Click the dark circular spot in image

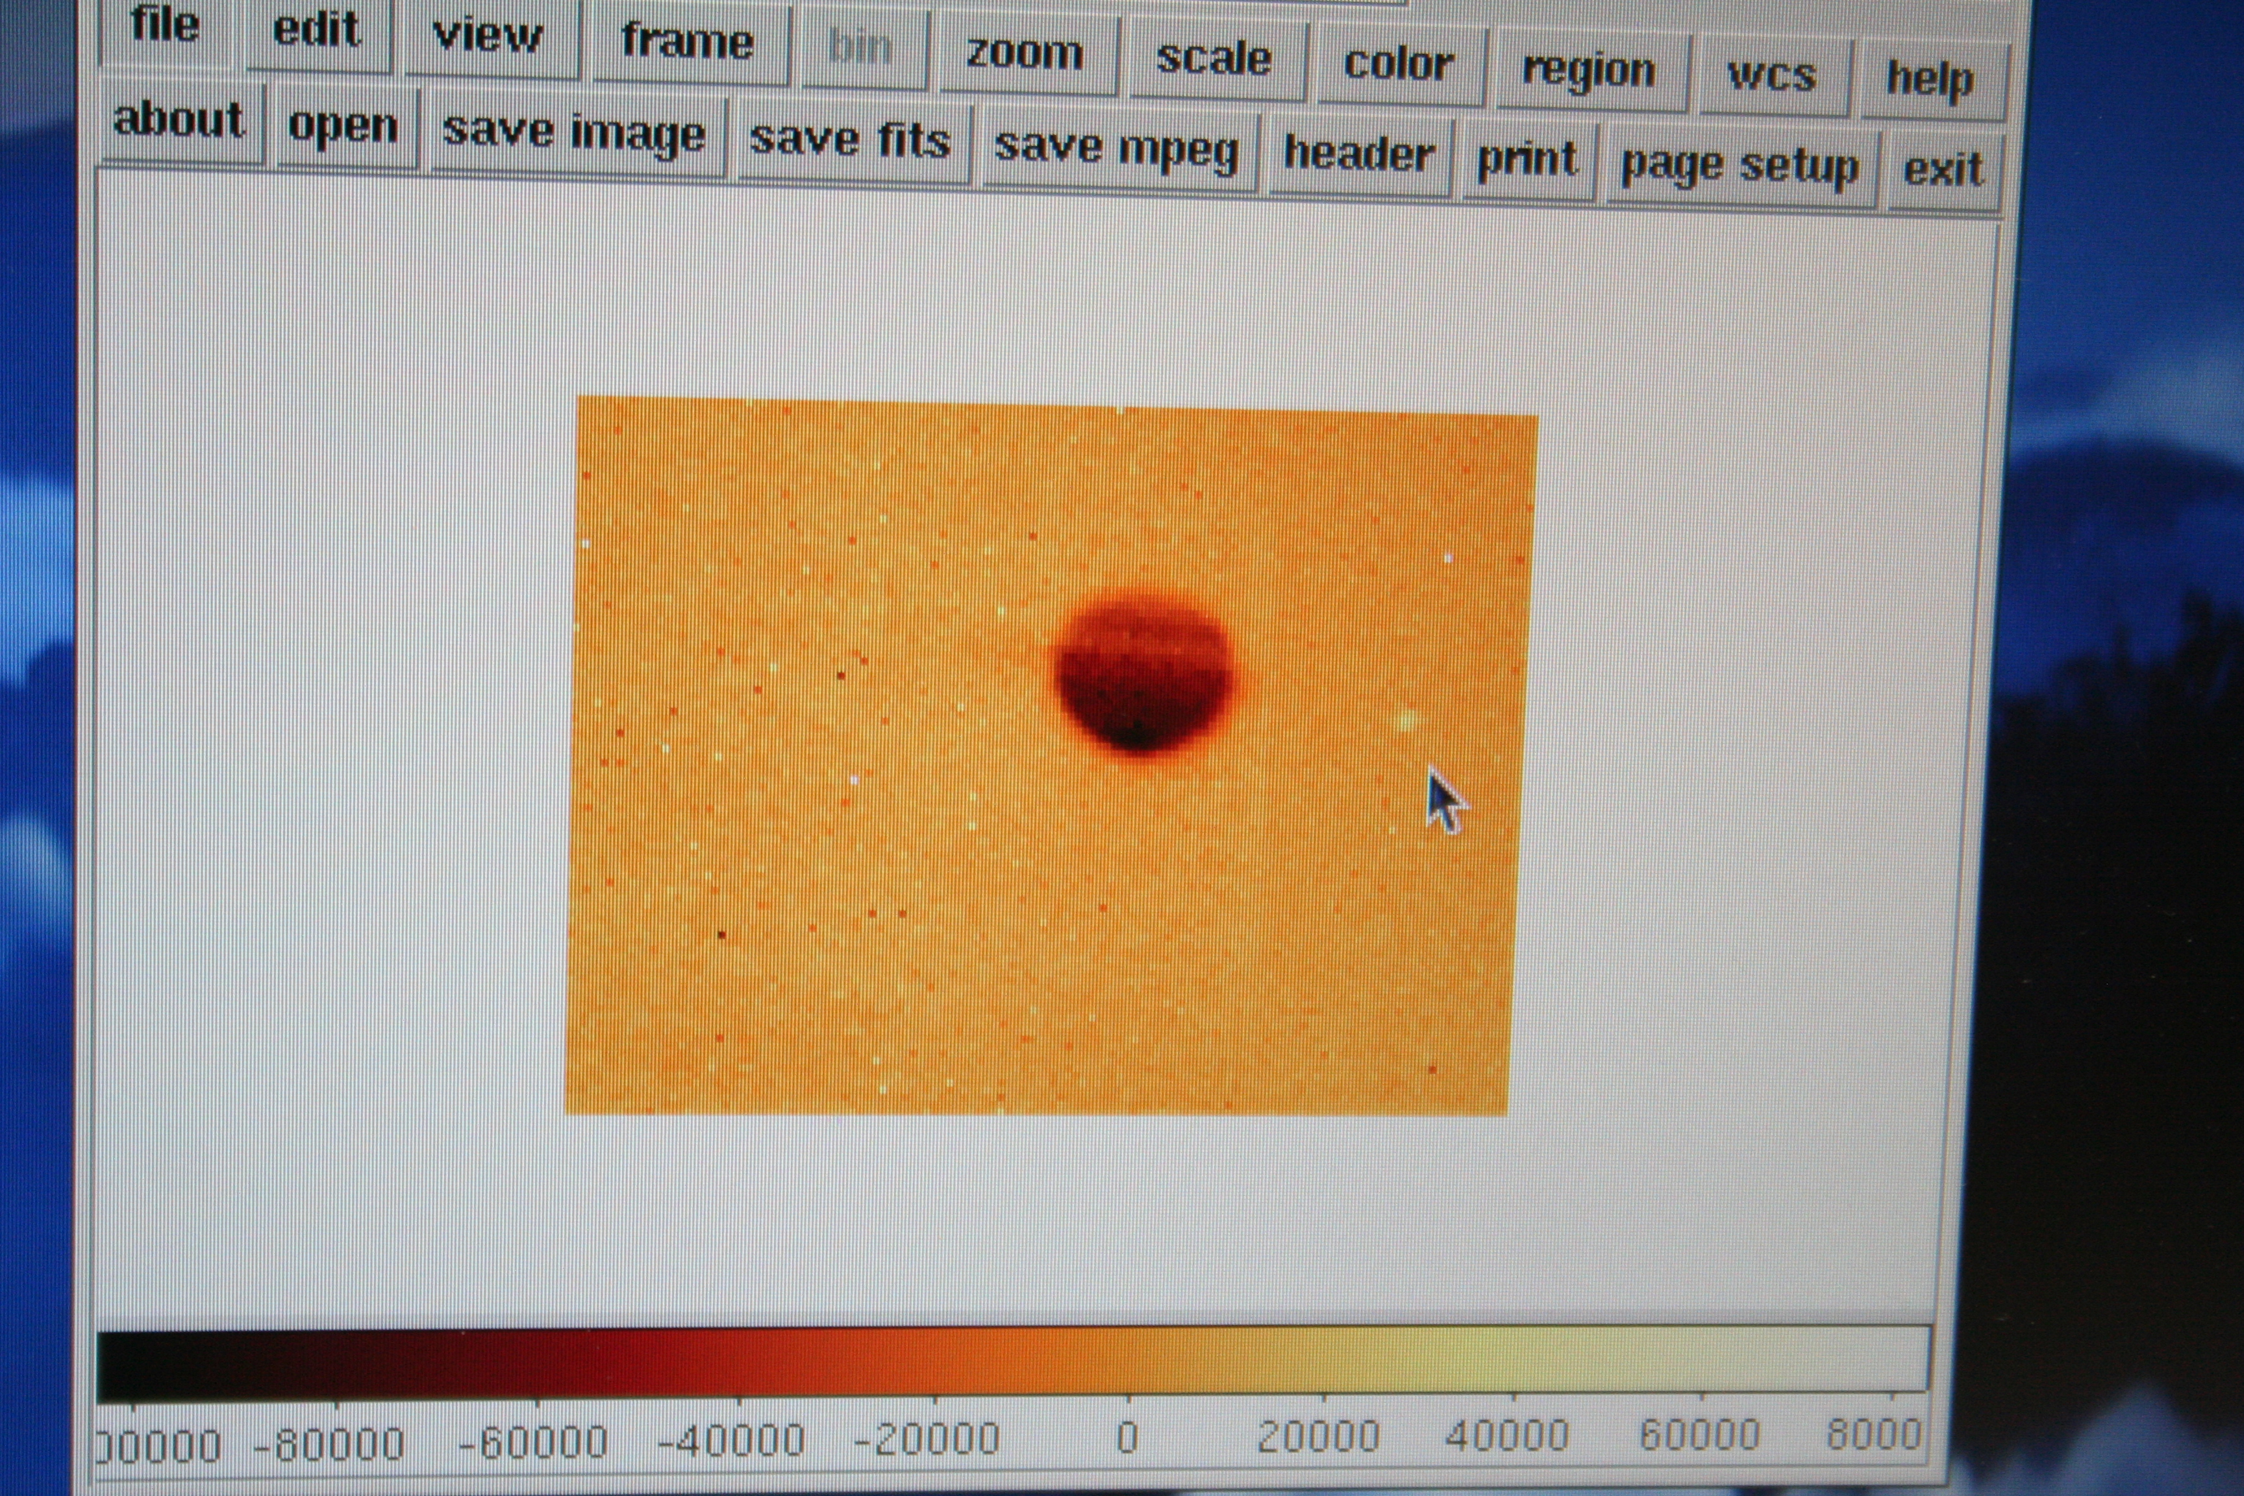(1145, 673)
